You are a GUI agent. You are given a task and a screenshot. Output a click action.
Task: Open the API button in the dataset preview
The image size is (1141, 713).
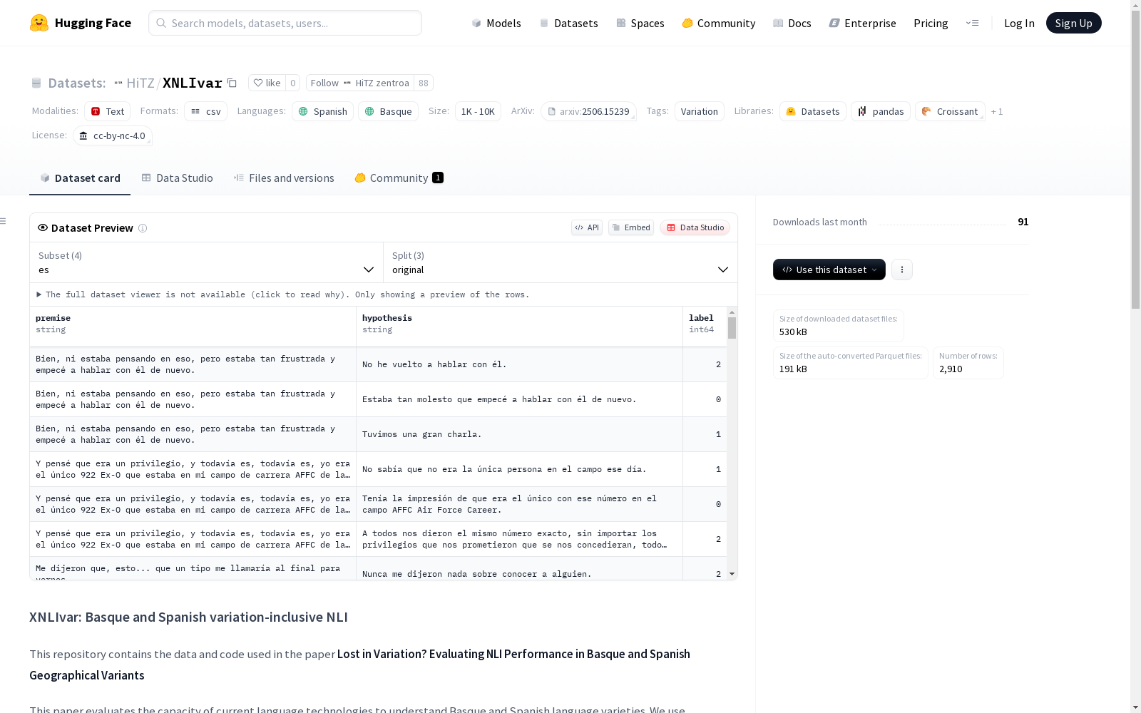tap(587, 227)
